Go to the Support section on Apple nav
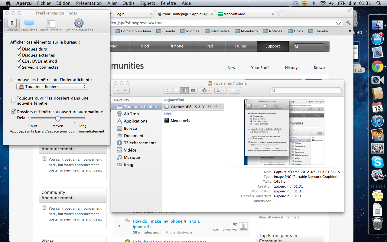Image resolution: width=387 pixels, height=242 pixels. (273, 46)
